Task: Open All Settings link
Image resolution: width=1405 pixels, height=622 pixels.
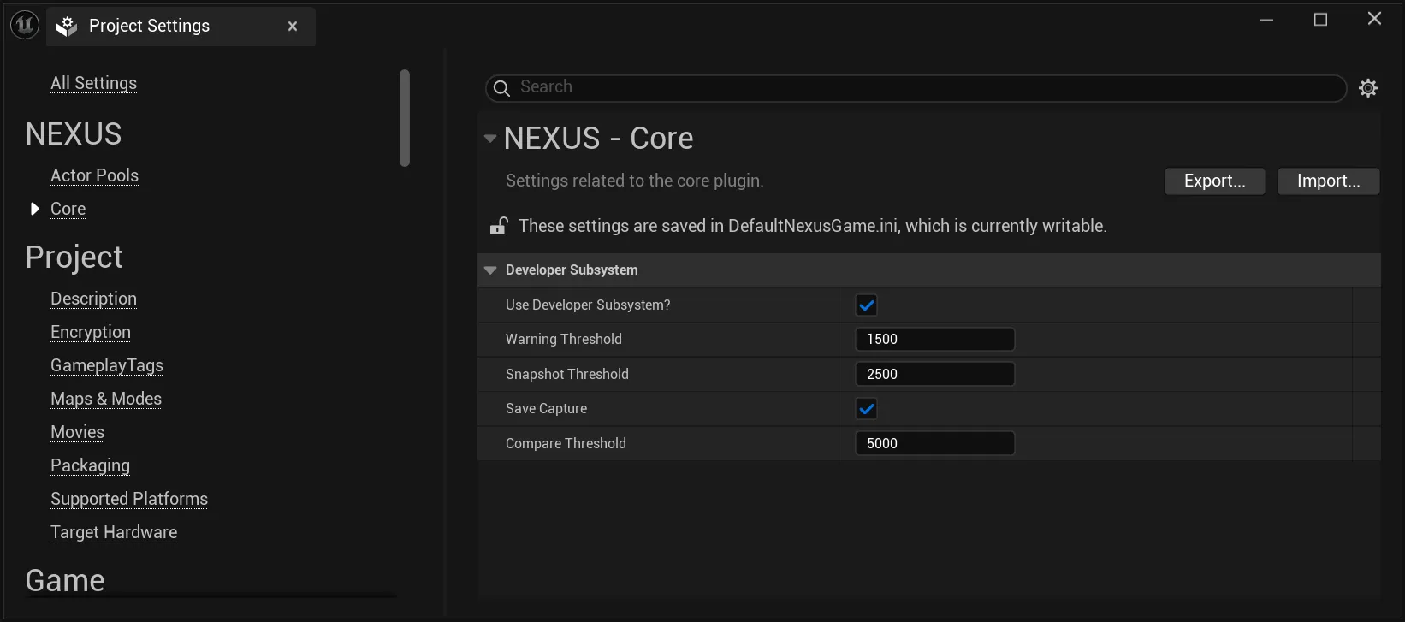Action: coord(93,83)
